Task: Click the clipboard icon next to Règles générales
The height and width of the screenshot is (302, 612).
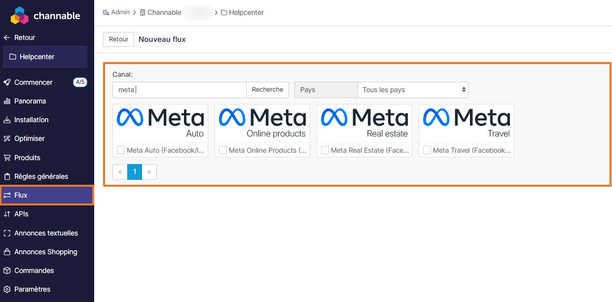Action: click(x=7, y=176)
